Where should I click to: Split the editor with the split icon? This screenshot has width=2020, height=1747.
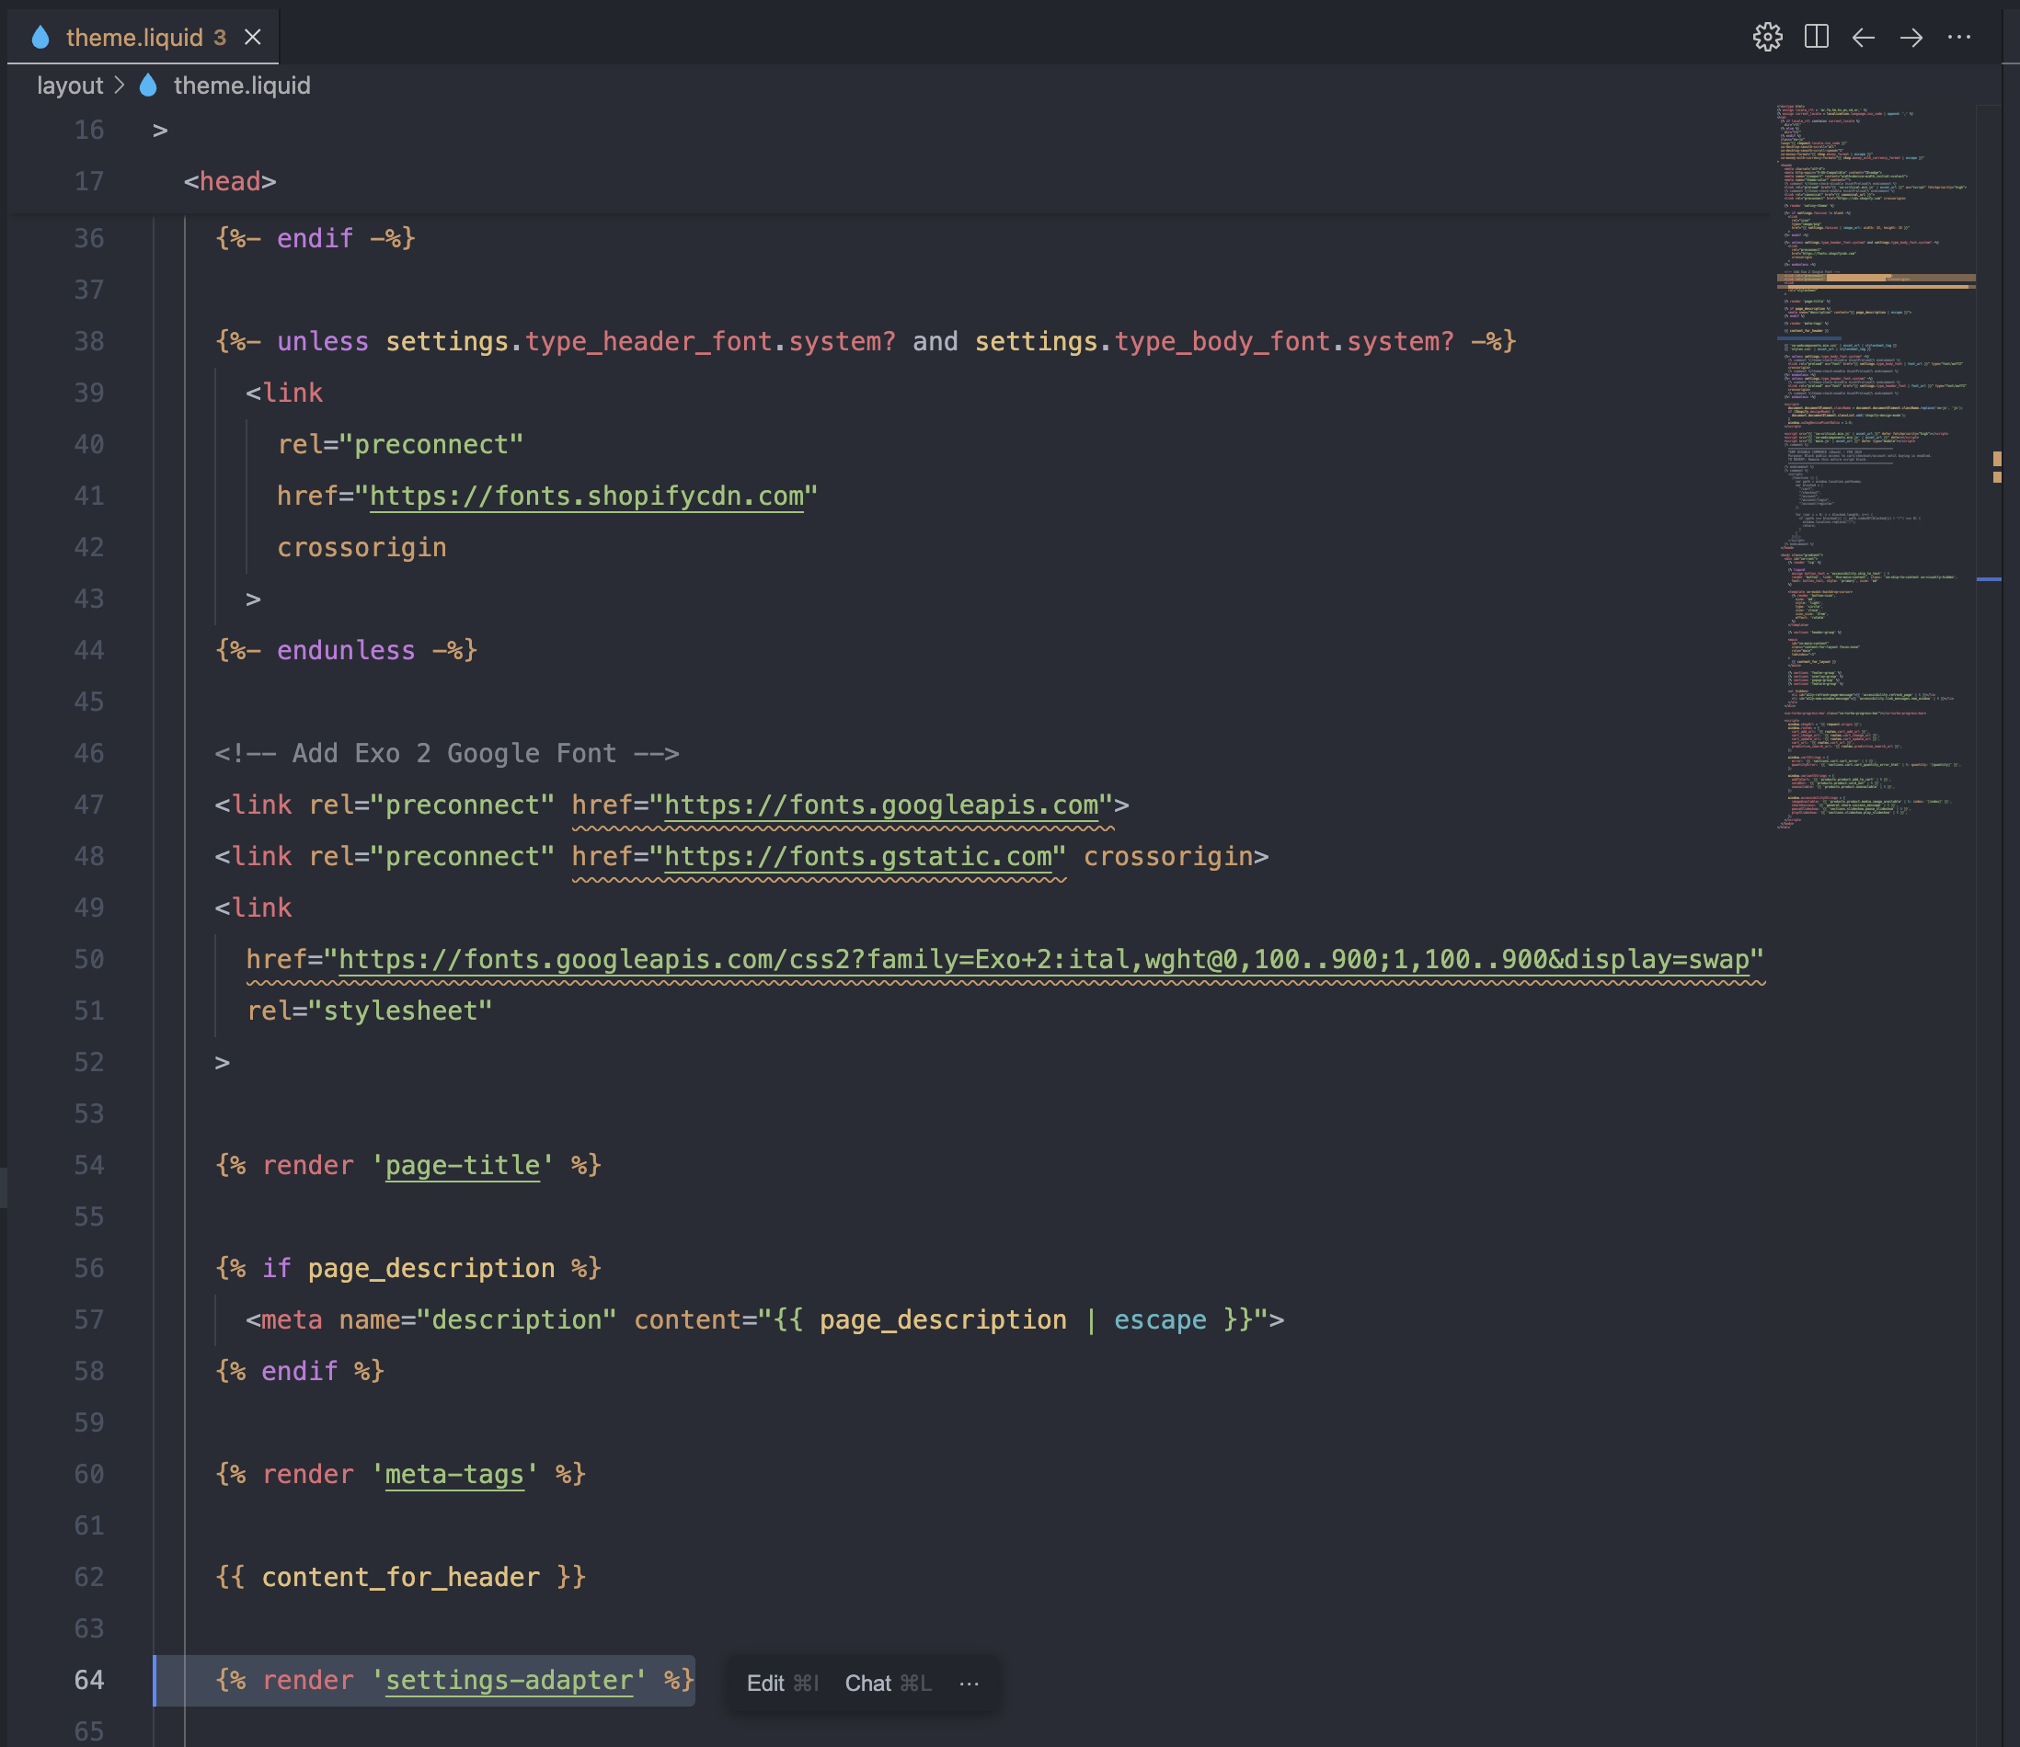click(1816, 37)
